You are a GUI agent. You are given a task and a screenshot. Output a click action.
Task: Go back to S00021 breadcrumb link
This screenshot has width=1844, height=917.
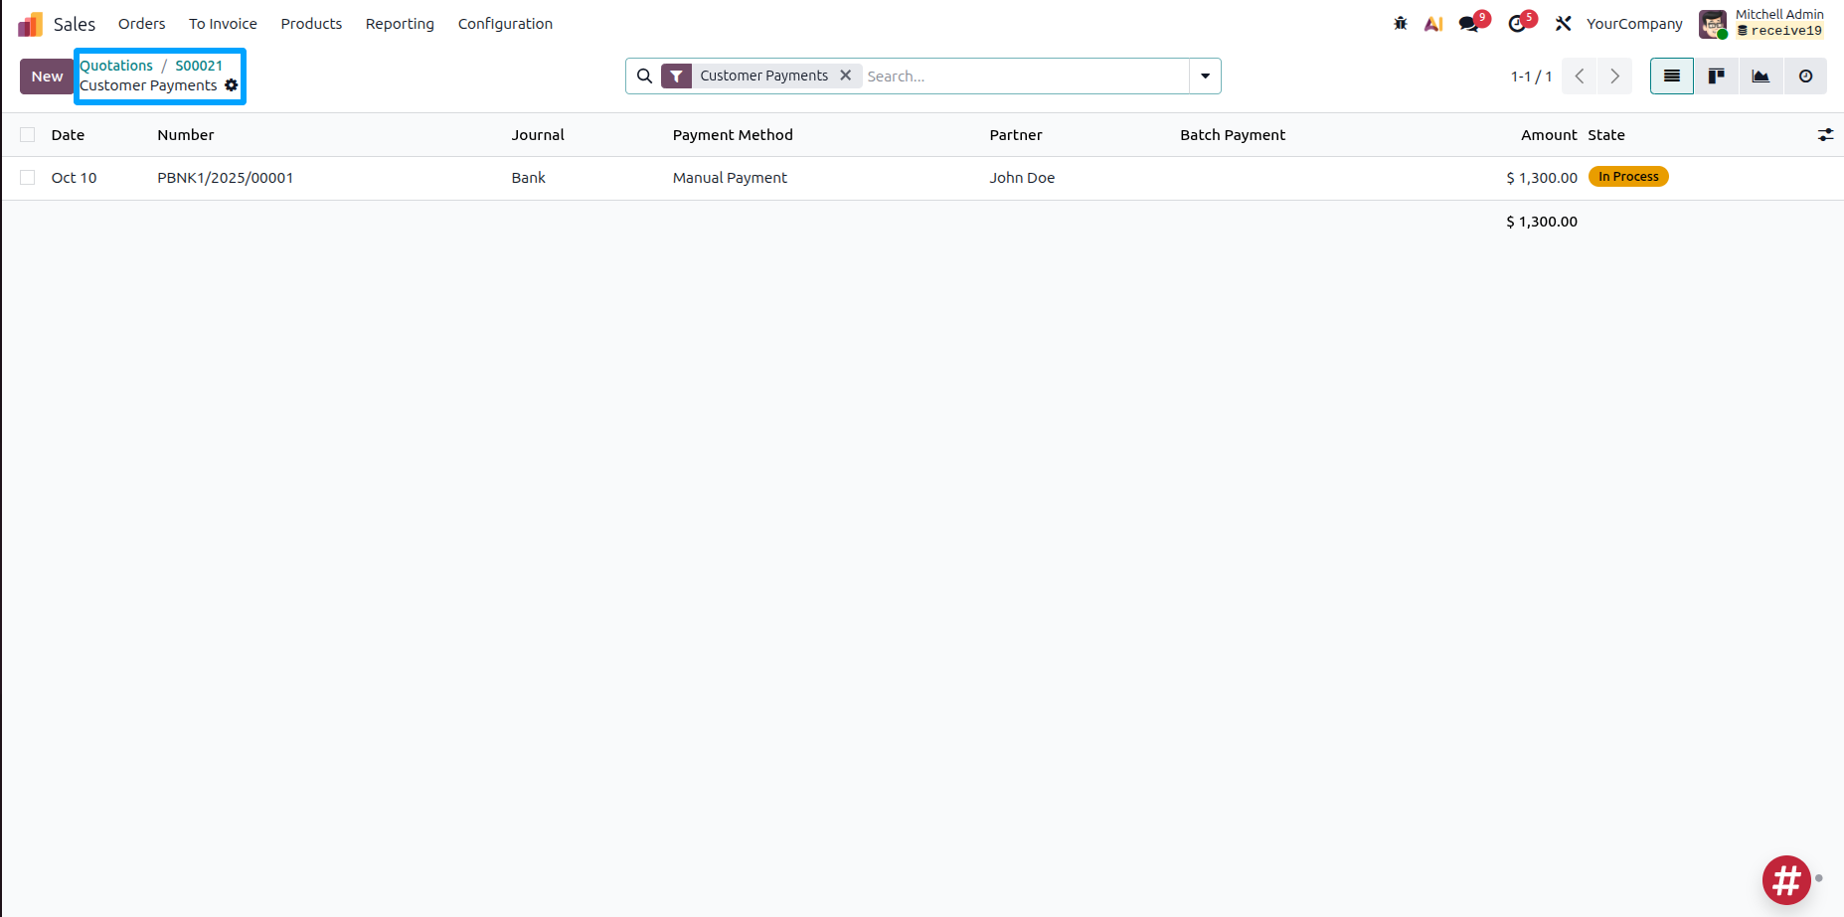(199, 66)
